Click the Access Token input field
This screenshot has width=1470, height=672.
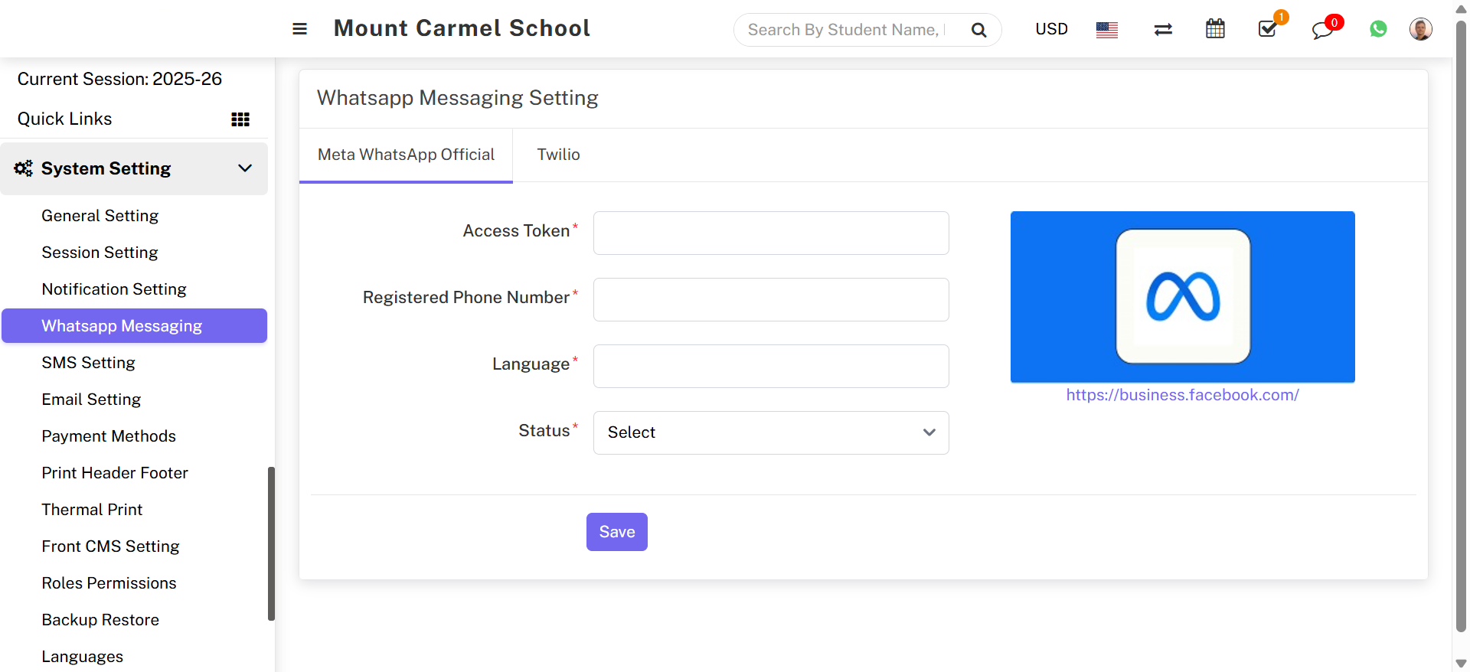771,233
